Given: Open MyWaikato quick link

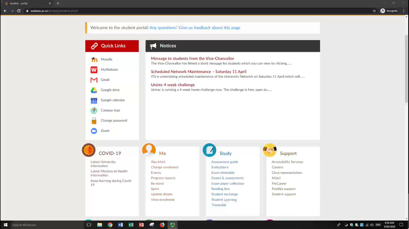Looking at the screenshot, I should click(x=109, y=70).
